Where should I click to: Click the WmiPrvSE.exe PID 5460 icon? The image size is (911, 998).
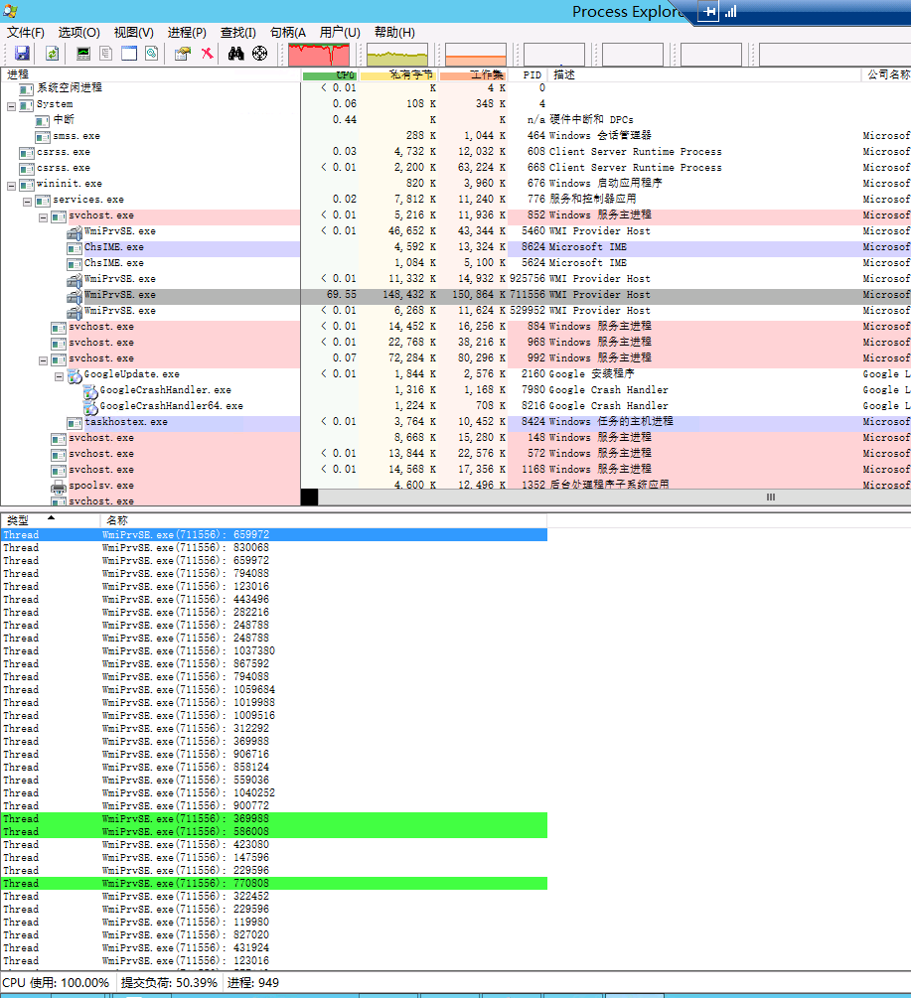(75, 232)
